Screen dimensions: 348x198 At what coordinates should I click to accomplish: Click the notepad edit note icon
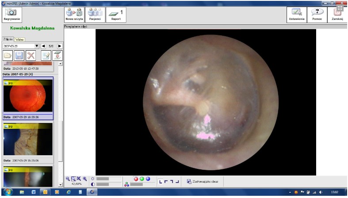click(46, 56)
